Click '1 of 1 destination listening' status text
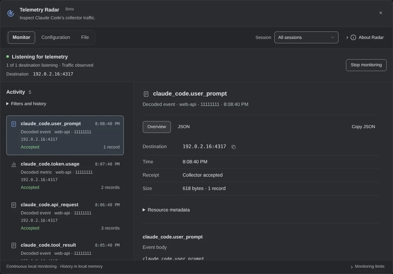This screenshot has width=393, height=274. [x=32, y=65]
